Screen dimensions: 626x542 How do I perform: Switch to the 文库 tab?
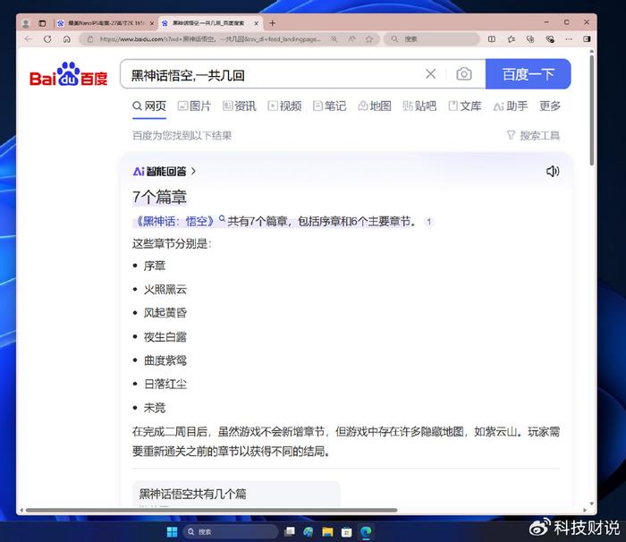[x=465, y=106]
